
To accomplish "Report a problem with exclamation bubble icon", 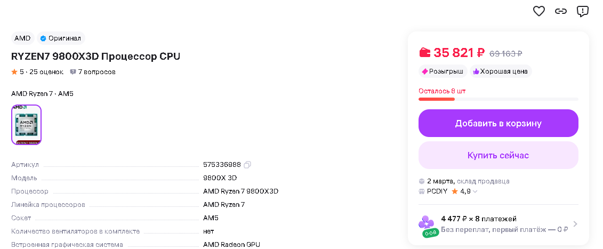I will tap(583, 11).
